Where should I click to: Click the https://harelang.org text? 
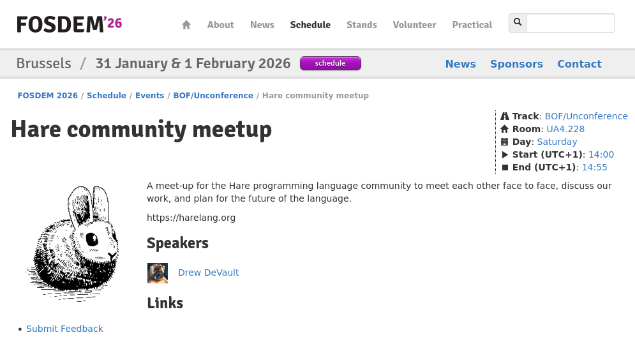191,218
